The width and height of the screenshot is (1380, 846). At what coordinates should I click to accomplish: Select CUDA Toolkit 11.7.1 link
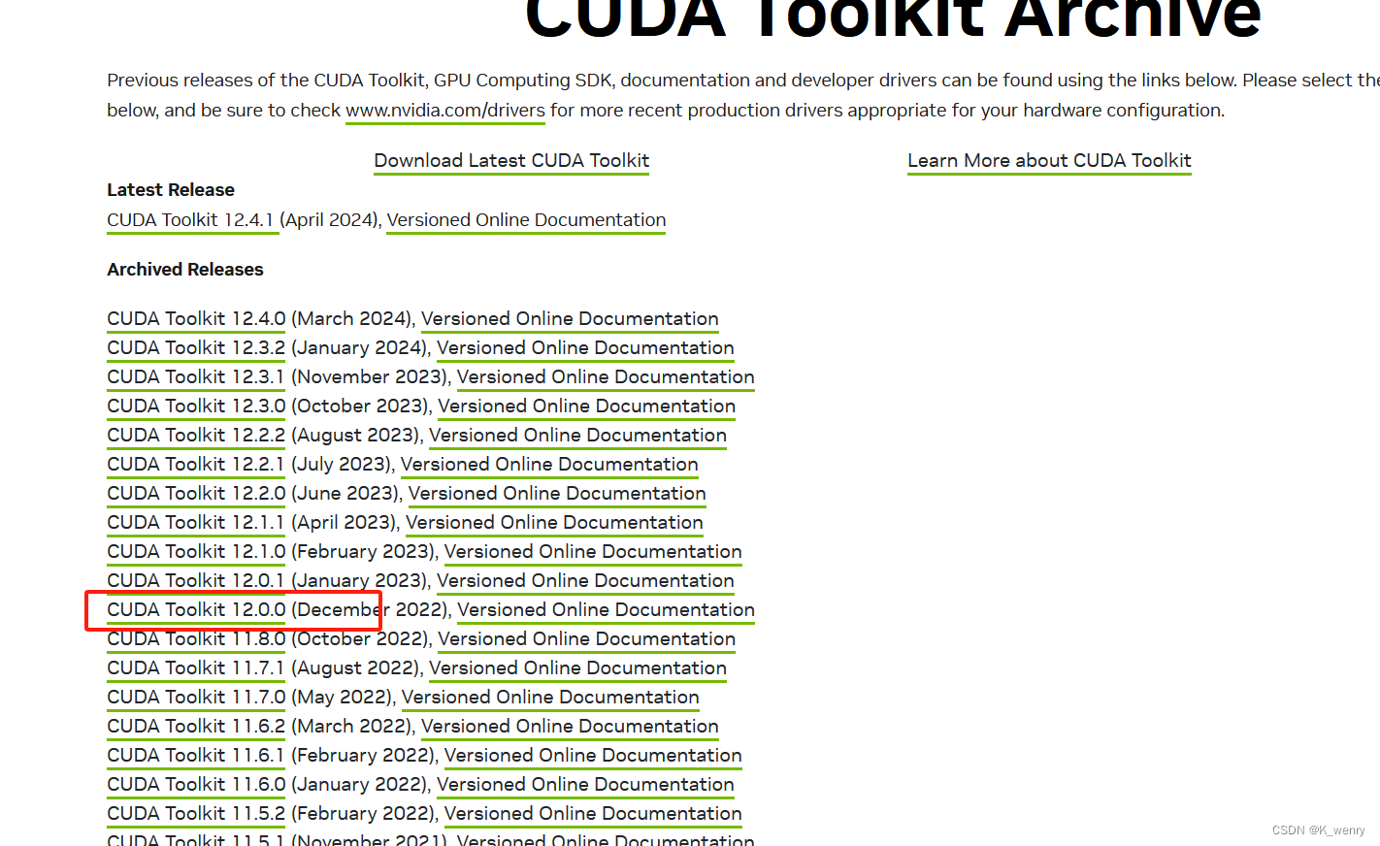tap(196, 668)
